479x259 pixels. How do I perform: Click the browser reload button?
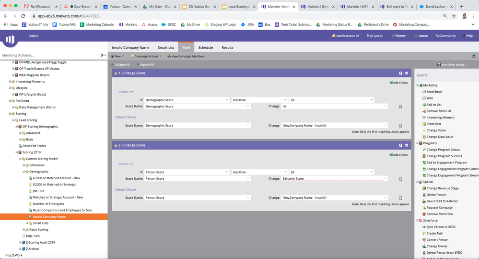[x=23, y=16]
